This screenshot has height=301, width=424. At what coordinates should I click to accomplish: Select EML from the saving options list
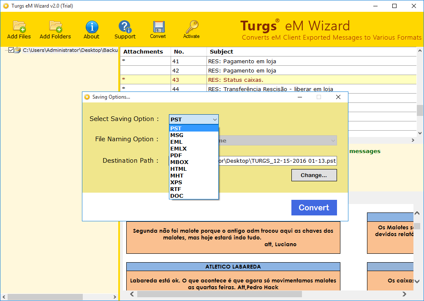point(193,142)
